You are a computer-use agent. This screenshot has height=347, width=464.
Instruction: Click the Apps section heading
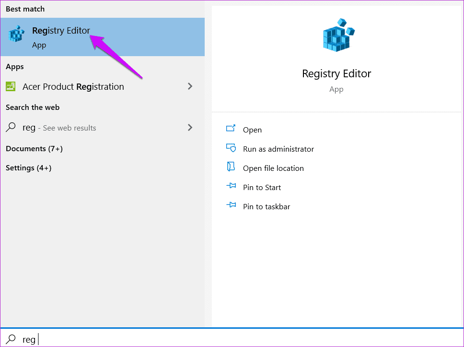point(15,67)
